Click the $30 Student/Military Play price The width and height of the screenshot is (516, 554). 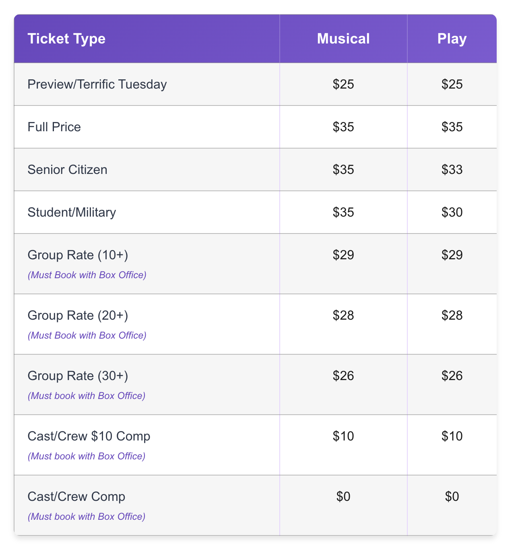tap(452, 212)
